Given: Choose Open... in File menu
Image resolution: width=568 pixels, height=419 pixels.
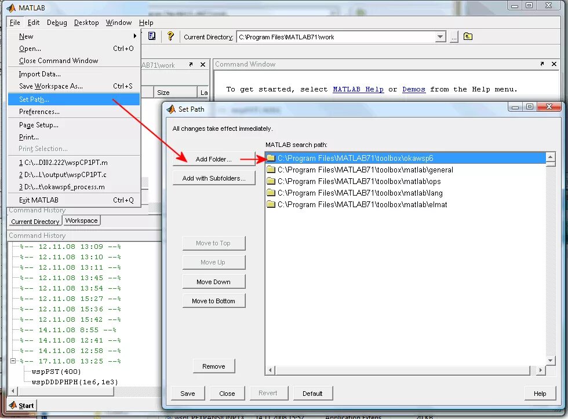Looking at the screenshot, I should (x=74, y=49).
